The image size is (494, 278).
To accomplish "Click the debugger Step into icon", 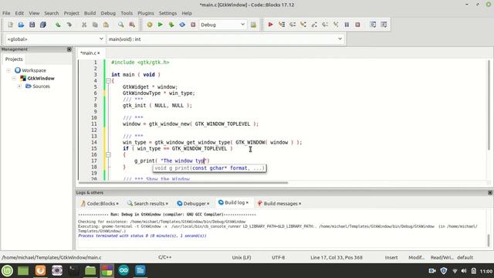I will click(x=303, y=25).
